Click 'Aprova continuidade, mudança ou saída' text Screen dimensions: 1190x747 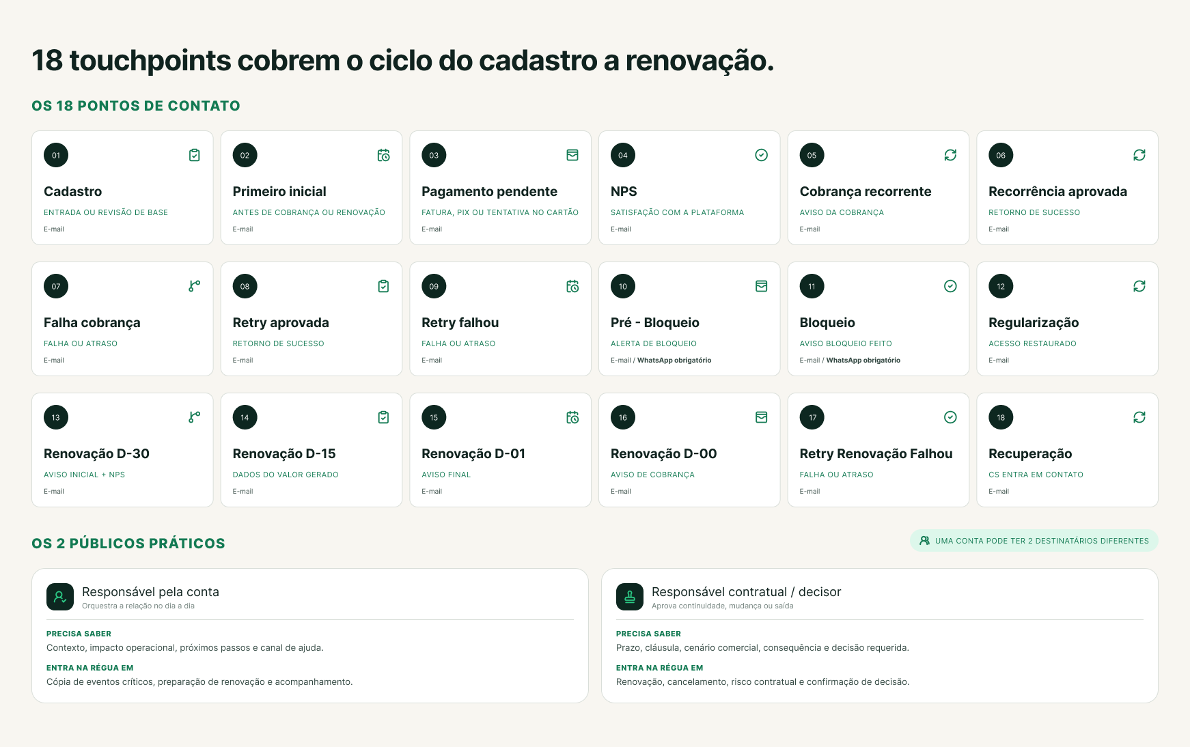723,606
